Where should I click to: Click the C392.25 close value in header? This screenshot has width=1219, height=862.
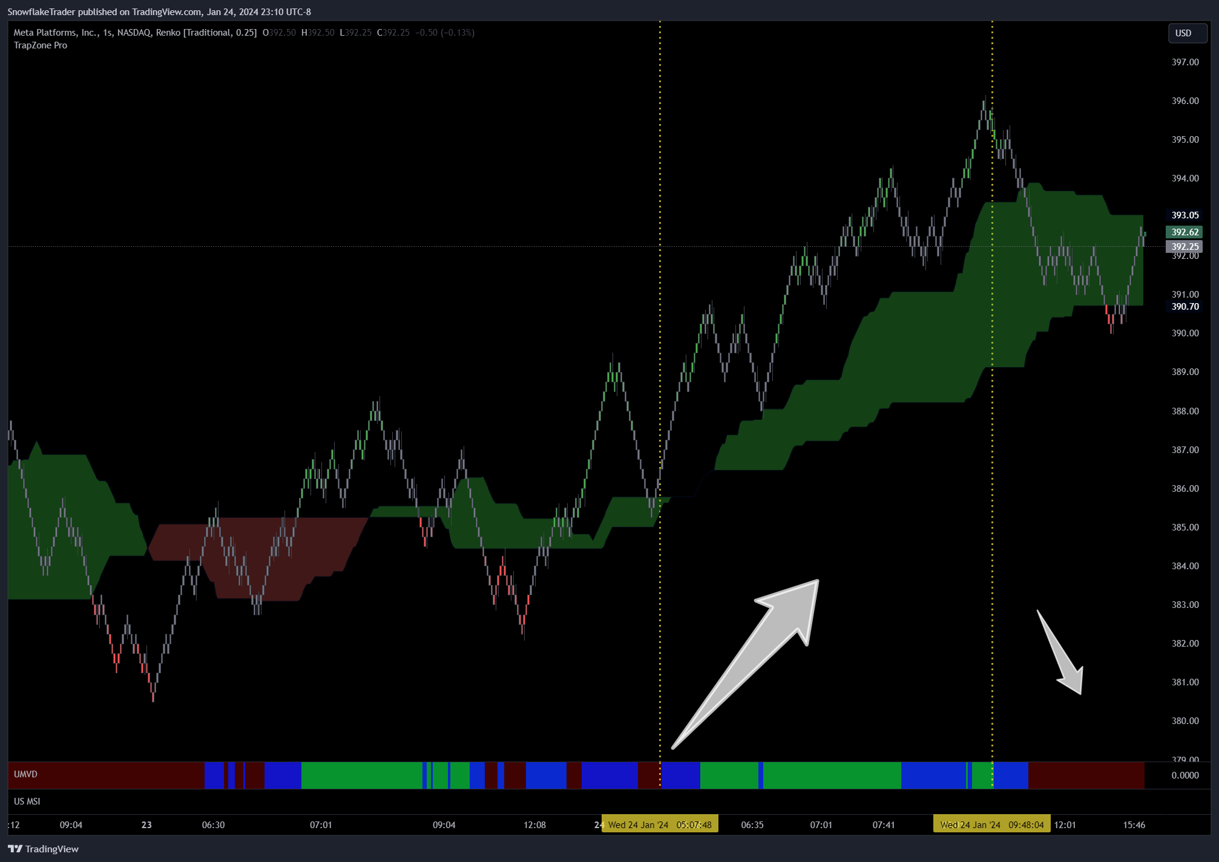[x=393, y=33]
